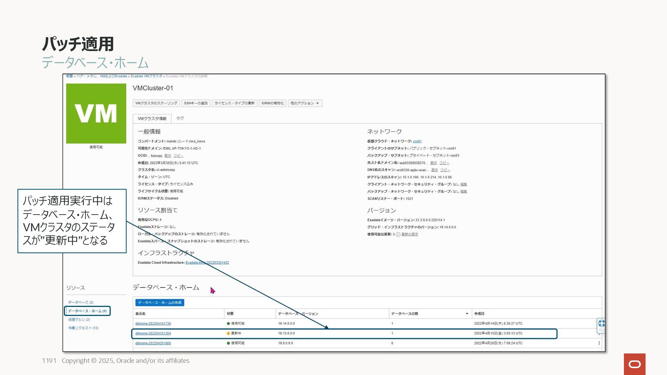The height and width of the screenshot is (375, 667).
Task: Select データベース・ホーム (9) in resources list
Action: [87, 311]
